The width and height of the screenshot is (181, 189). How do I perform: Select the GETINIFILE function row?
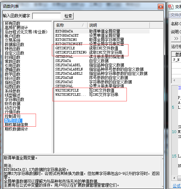[102, 48]
